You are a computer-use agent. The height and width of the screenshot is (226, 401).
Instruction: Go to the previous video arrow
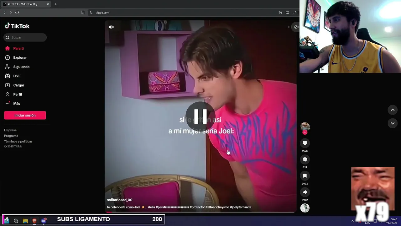pyautogui.click(x=393, y=110)
